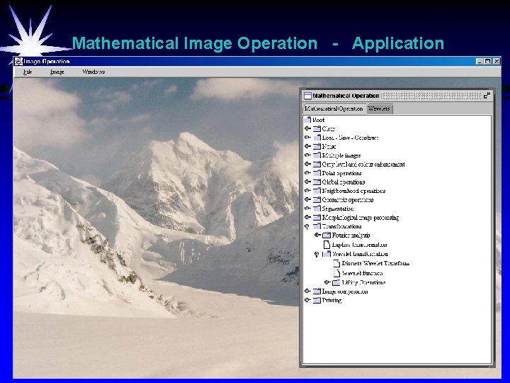Click the Discrete Wavelet Transform document icon
Viewport: 510px width, 383px height.
coord(337,263)
